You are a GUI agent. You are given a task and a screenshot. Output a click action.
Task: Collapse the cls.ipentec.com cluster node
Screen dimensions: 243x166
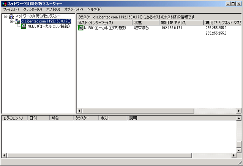tap(11, 21)
